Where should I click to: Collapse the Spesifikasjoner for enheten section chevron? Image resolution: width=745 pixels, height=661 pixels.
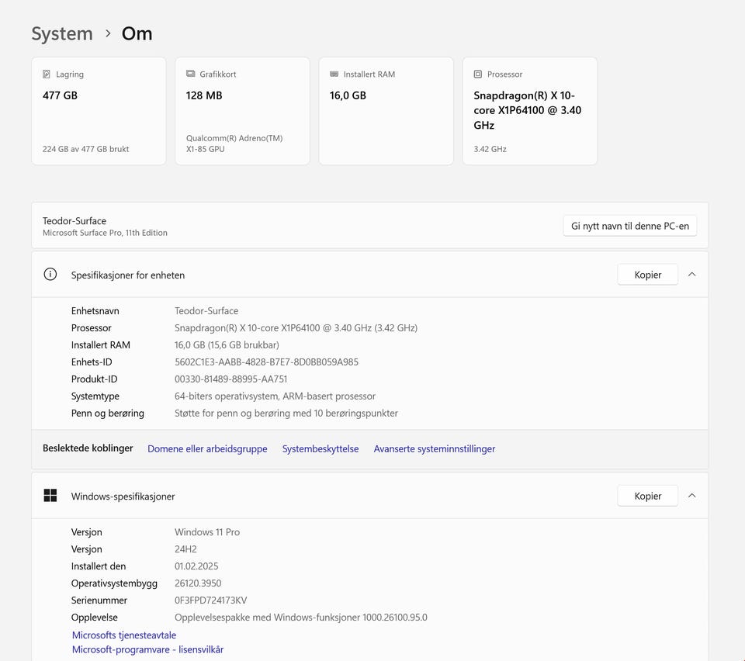pyautogui.click(x=692, y=275)
